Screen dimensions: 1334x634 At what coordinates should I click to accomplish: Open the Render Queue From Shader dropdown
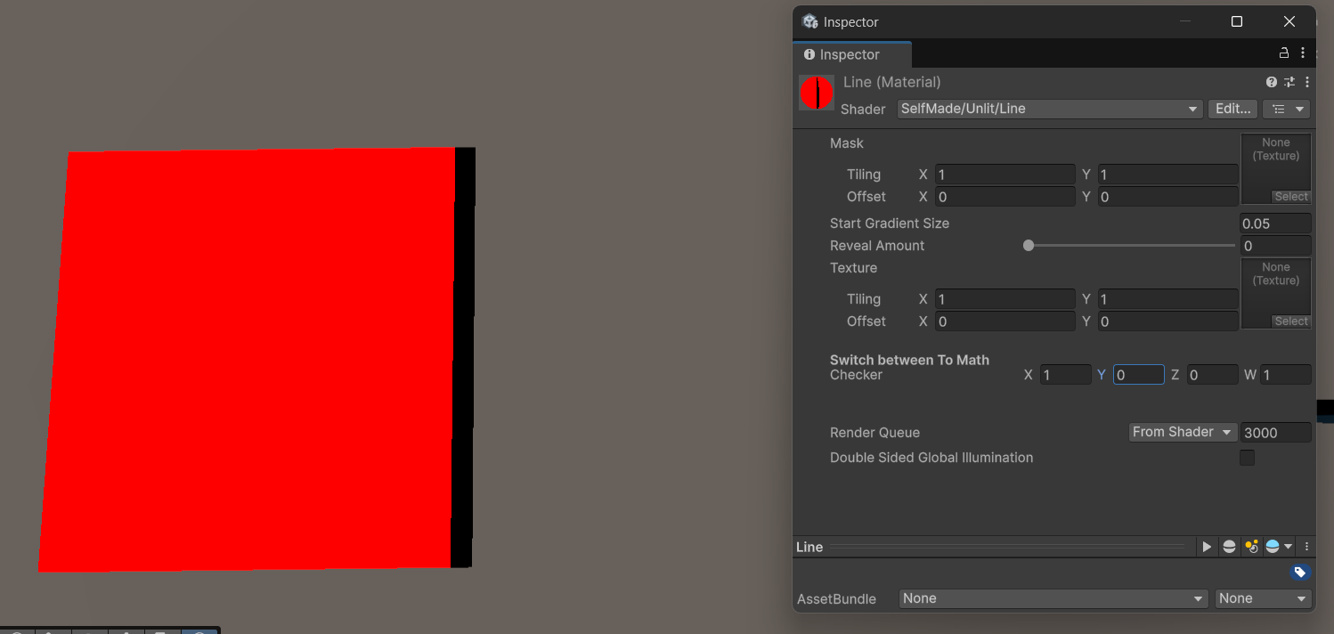(1182, 432)
